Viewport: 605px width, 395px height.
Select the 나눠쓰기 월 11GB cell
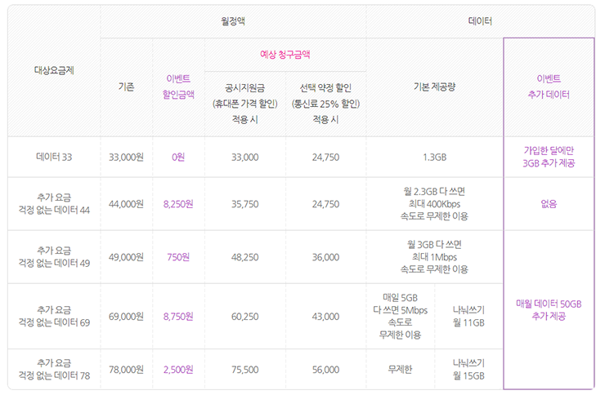(468, 316)
